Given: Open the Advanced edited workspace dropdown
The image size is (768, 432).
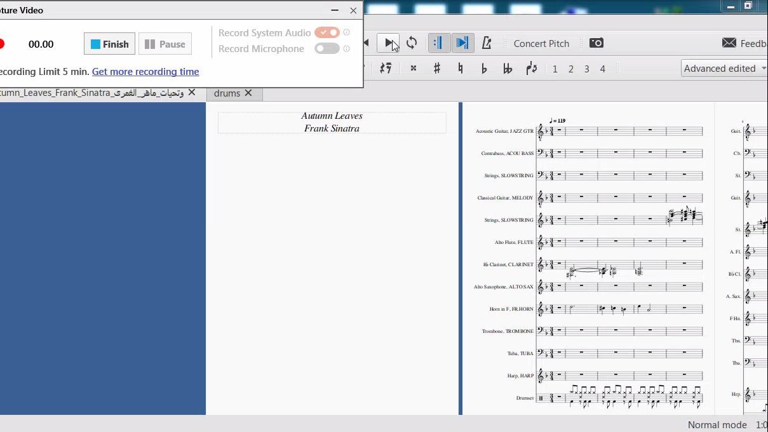Looking at the screenshot, I should 725,69.
